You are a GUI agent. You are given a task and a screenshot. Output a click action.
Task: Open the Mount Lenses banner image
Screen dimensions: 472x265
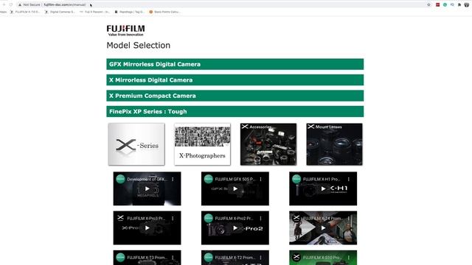tap(334, 144)
